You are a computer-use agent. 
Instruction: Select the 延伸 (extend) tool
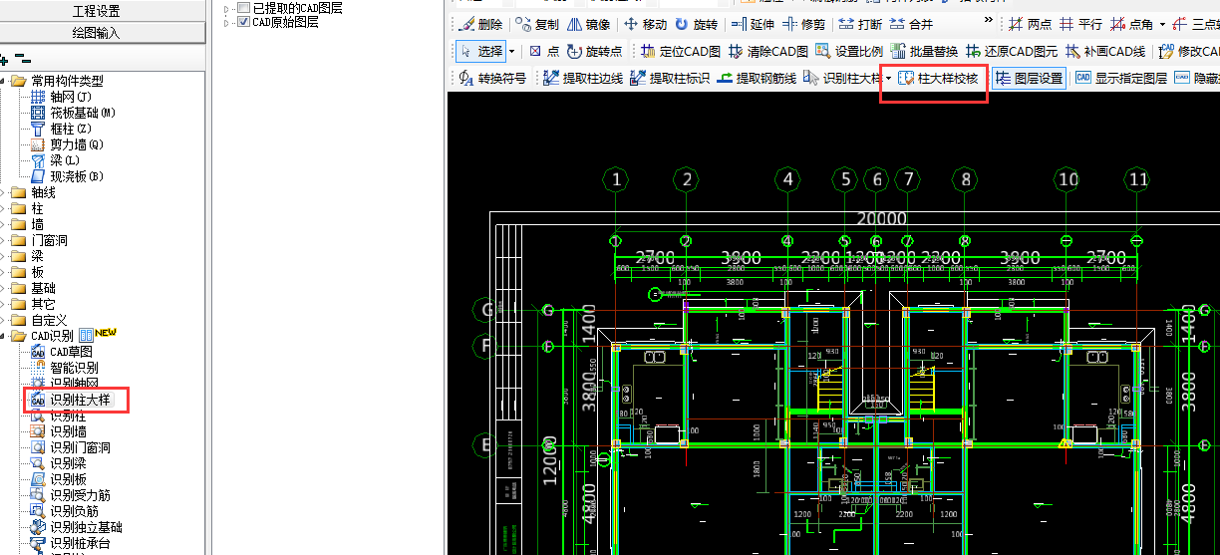point(752,24)
